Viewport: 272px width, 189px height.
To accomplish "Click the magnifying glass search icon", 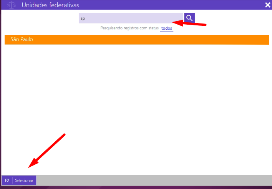I will (x=189, y=18).
